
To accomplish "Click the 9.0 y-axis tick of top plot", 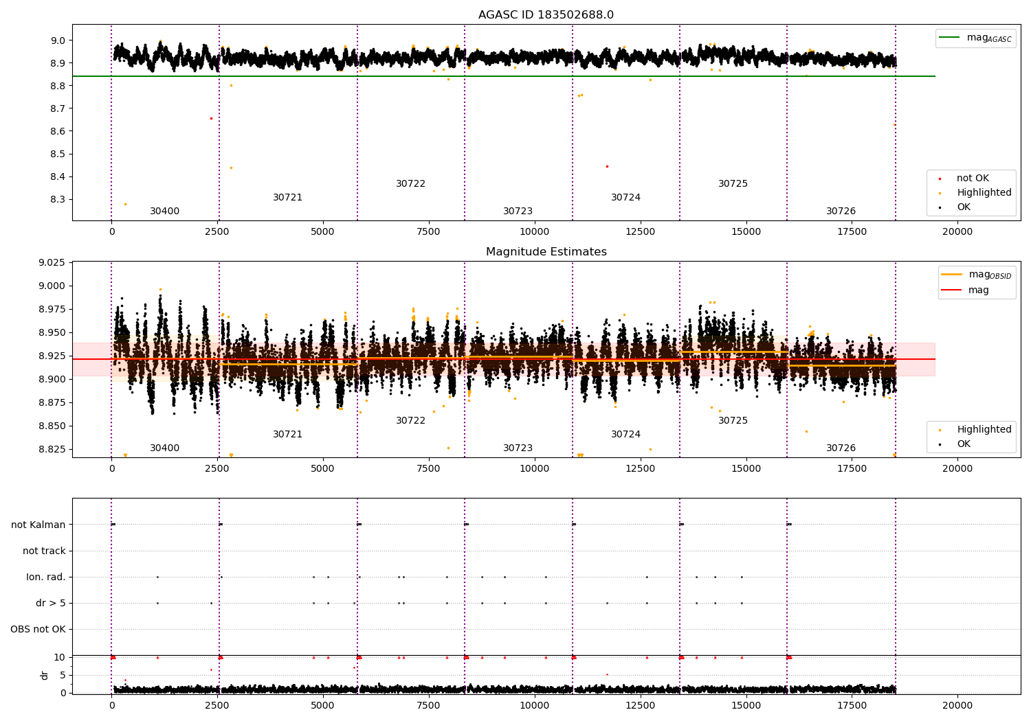I will [58, 41].
